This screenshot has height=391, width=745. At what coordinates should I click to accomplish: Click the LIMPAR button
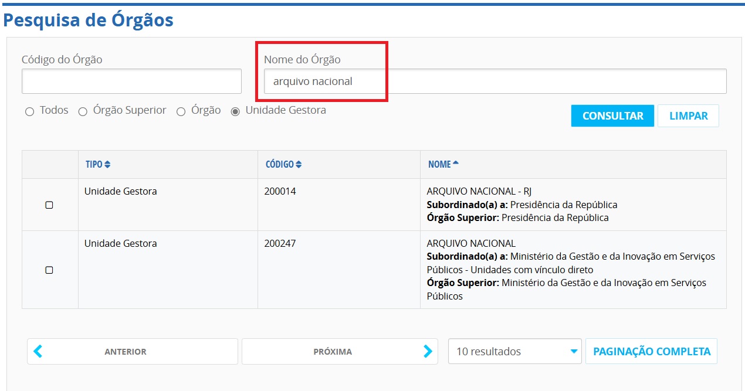(688, 116)
